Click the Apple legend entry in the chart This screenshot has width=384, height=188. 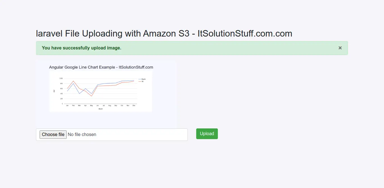click(143, 79)
